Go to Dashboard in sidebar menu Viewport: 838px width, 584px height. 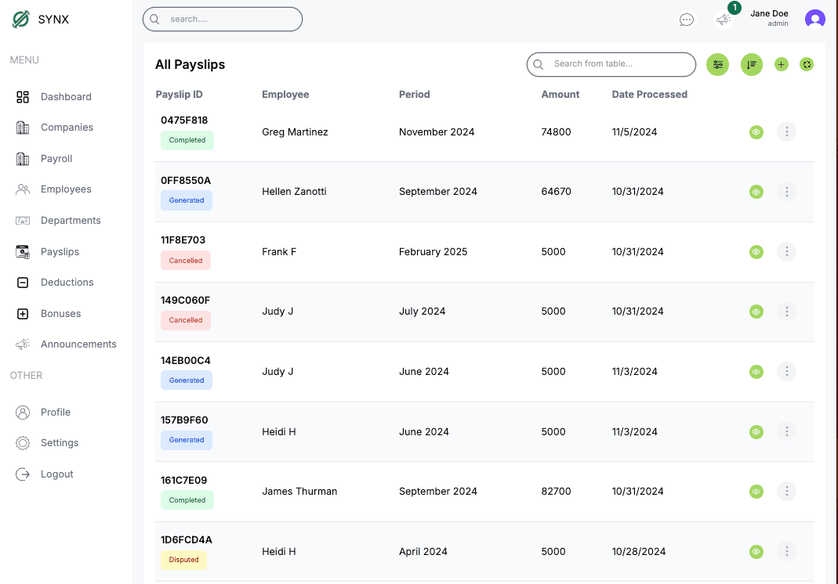coord(66,97)
